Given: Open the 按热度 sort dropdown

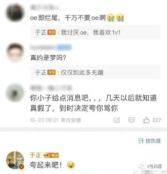Looking at the screenshot, I should click(x=150, y=141).
